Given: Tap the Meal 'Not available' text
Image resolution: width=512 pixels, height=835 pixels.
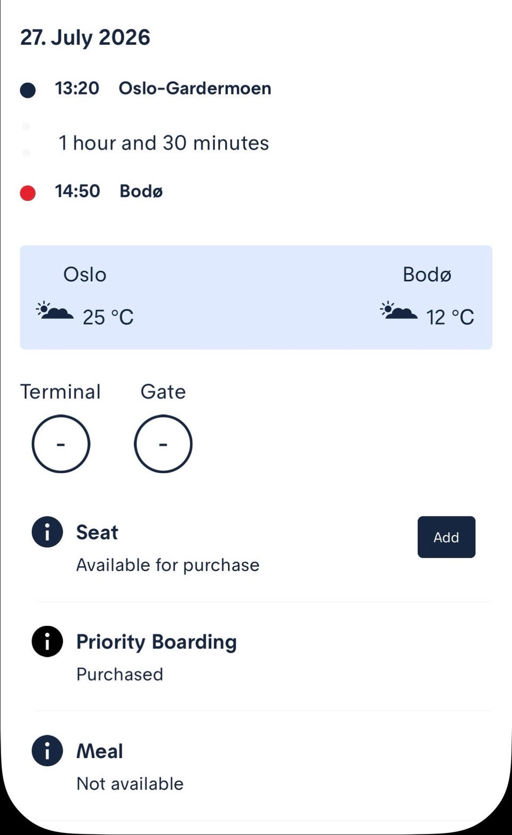Looking at the screenshot, I should (x=130, y=784).
